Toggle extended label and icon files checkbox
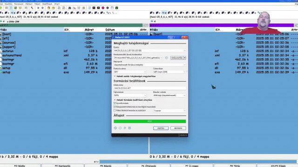Screen dimensions: 298x167 (x=115, y=107)
